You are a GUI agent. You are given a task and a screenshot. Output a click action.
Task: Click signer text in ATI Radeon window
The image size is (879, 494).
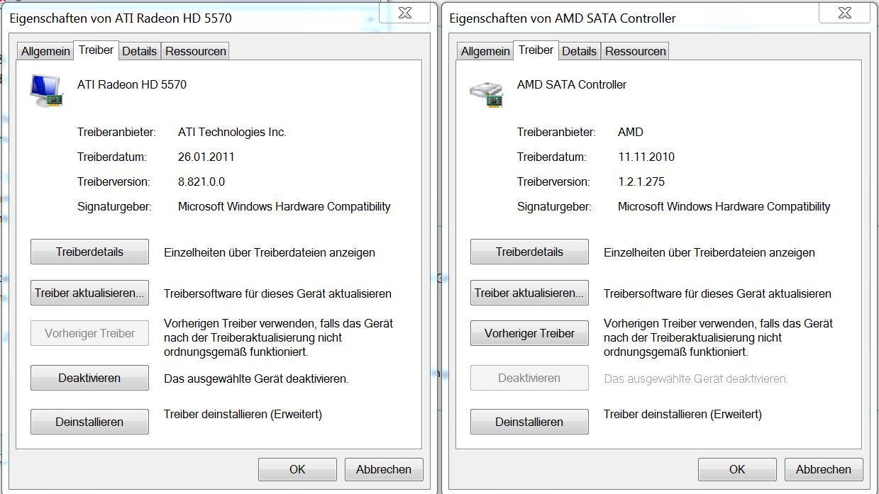coord(284,206)
